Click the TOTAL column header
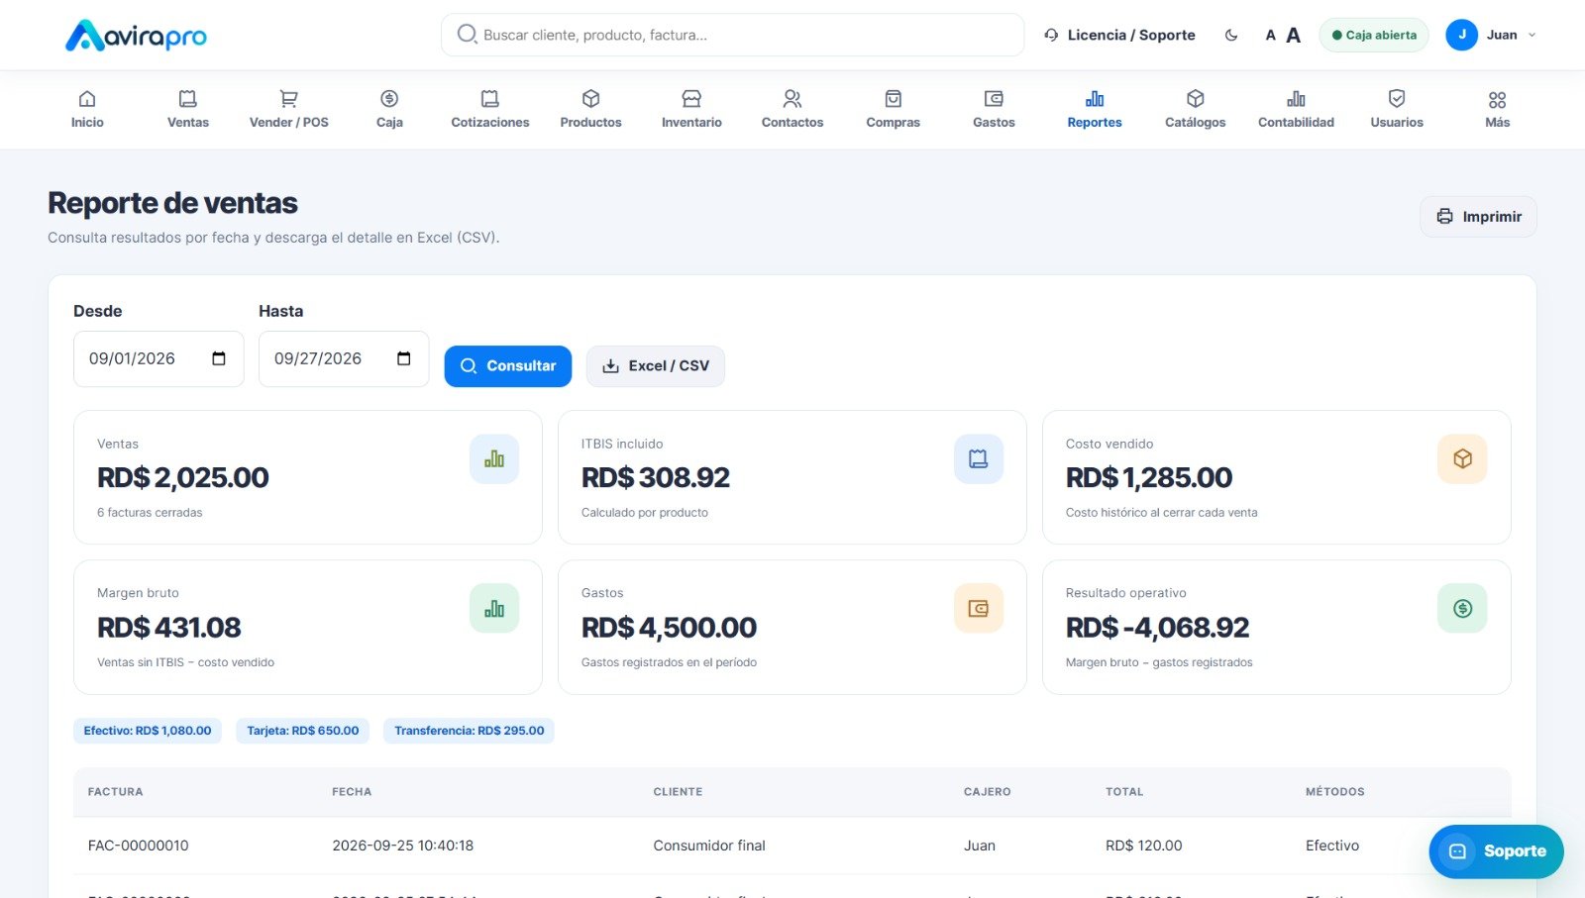 (1124, 792)
